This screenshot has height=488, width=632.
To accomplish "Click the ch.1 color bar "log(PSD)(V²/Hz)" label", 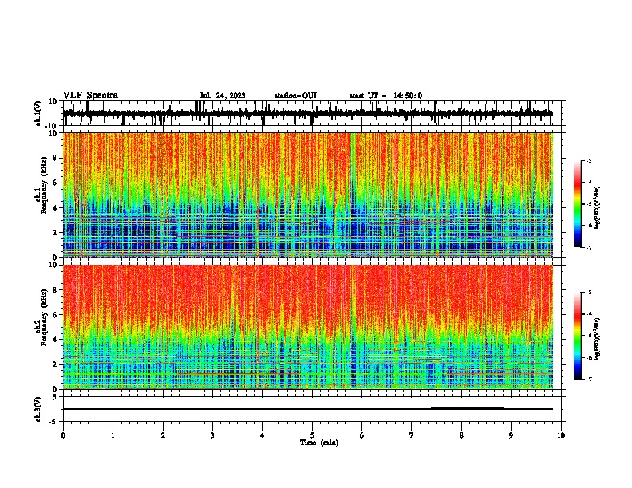I will click(598, 208).
